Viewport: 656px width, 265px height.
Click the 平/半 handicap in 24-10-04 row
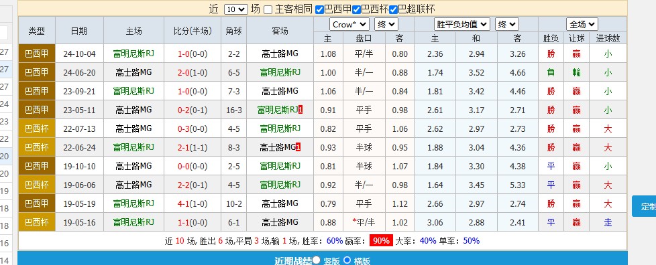pyautogui.click(x=364, y=54)
